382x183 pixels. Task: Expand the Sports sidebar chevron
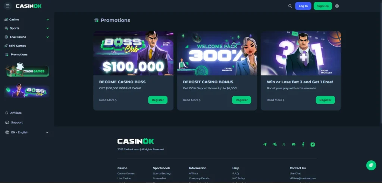[x=47, y=28]
